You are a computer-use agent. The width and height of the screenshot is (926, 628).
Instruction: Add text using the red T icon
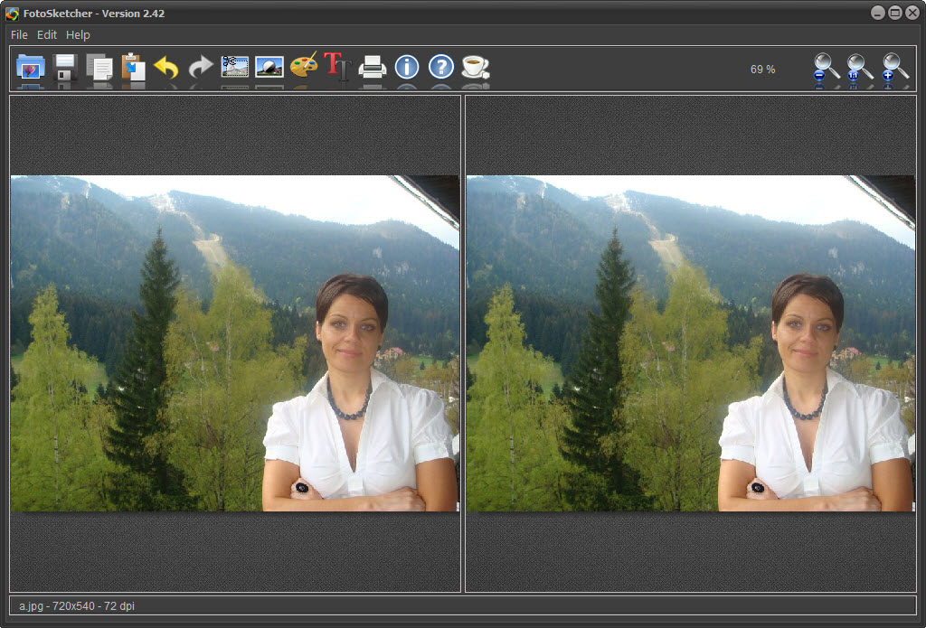337,68
